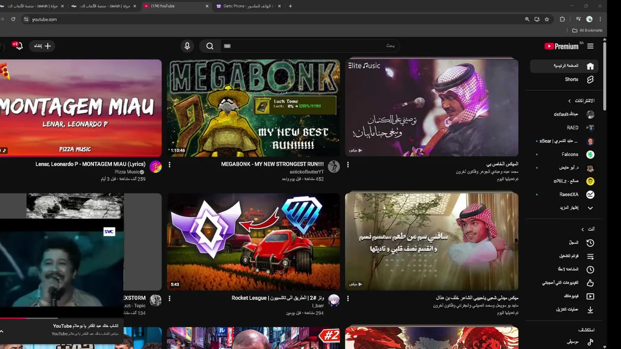Click the YouTube Premium logo
This screenshot has height=349, width=621.
coord(562,46)
